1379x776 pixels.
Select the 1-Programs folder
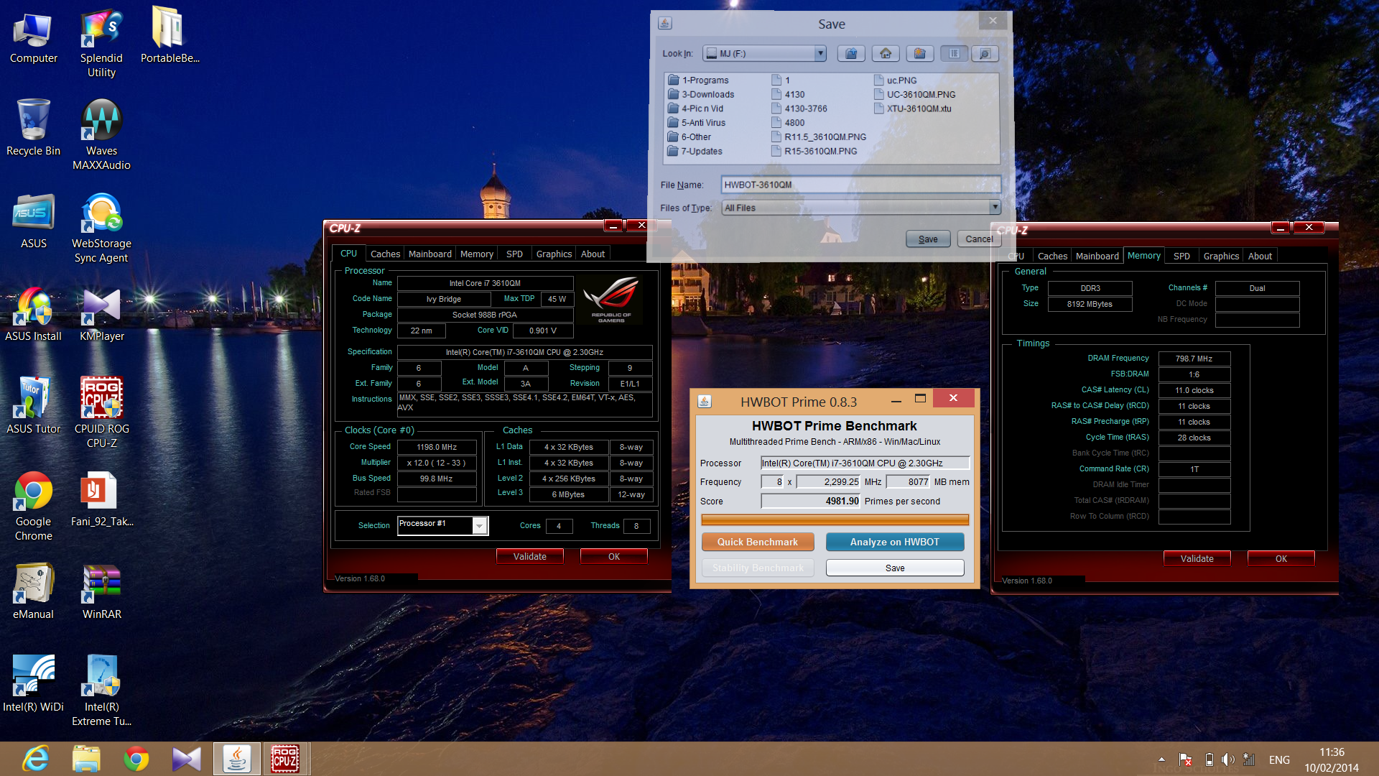[698, 80]
